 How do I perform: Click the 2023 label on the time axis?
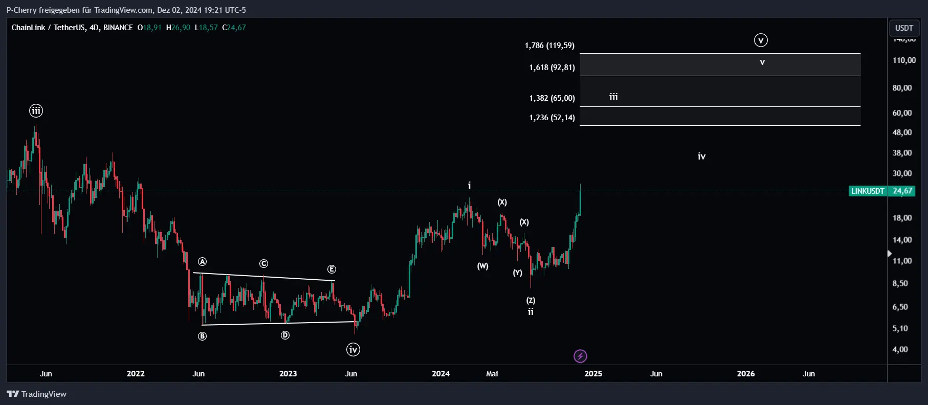pos(288,374)
